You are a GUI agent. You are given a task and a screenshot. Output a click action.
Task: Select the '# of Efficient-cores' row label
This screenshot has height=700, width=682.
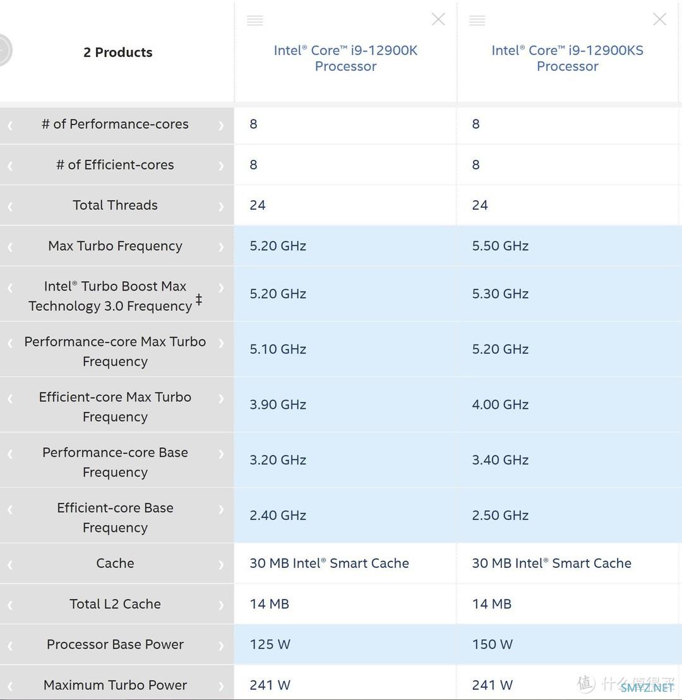(x=115, y=165)
